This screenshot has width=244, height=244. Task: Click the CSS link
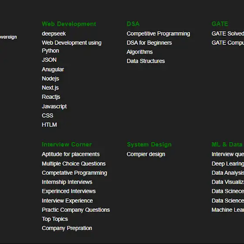[47, 115]
